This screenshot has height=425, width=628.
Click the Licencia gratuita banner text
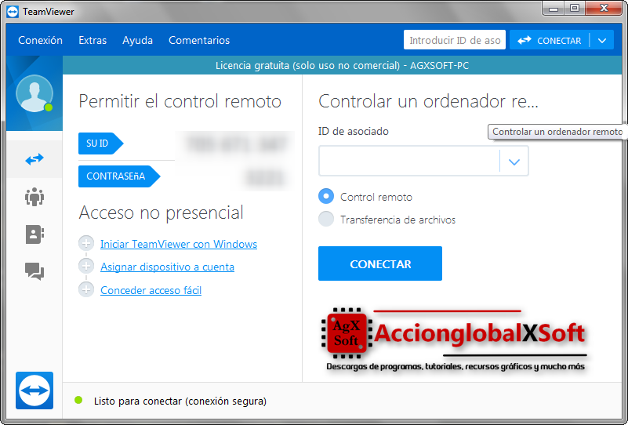coord(342,65)
